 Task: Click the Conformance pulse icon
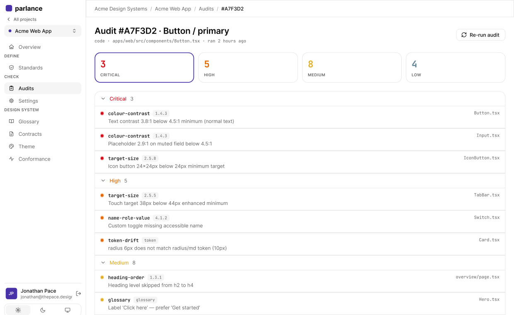pos(11,159)
